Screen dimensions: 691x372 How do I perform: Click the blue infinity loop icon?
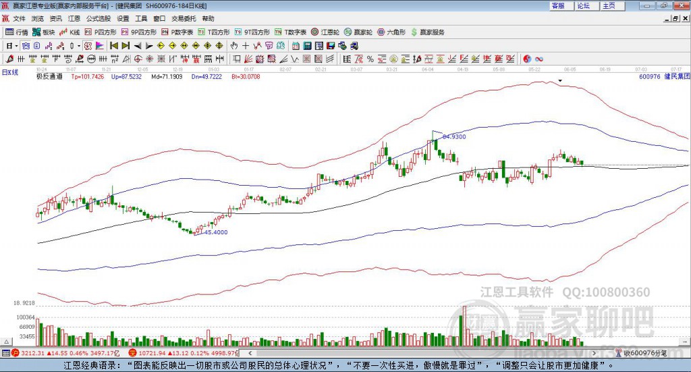pyautogui.click(x=539, y=59)
